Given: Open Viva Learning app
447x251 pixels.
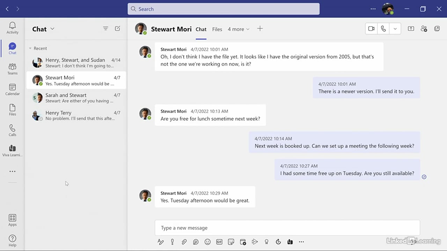Looking at the screenshot, I should point(12,151).
